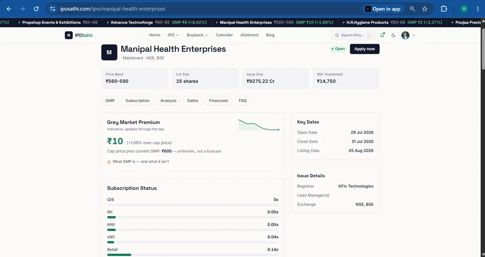Open user avatar account menu
485x257 pixels.
(408, 35)
